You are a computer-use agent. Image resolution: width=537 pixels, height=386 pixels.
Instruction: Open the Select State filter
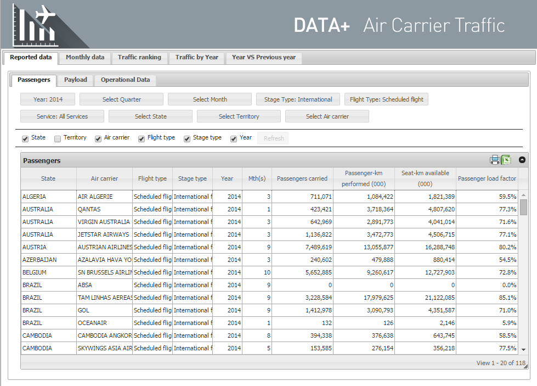(150, 116)
